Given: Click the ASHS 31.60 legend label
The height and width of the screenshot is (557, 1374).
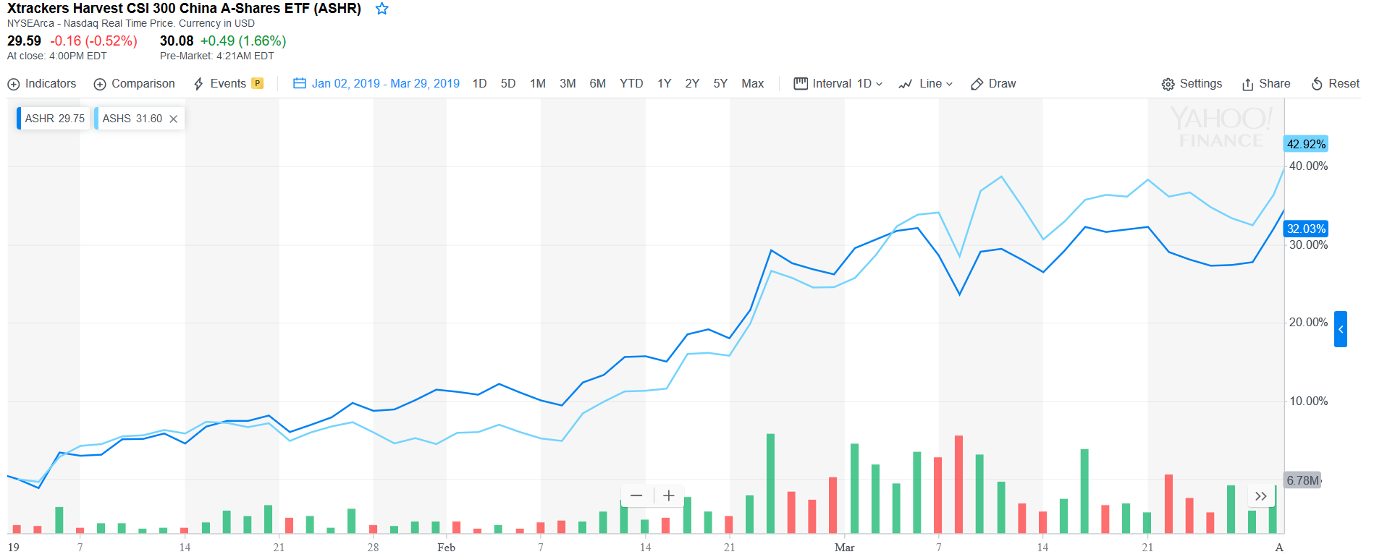Looking at the screenshot, I should tap(132, 119).
